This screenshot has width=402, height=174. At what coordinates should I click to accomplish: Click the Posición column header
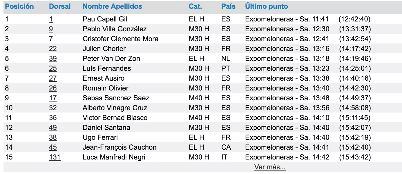[19, 6]
